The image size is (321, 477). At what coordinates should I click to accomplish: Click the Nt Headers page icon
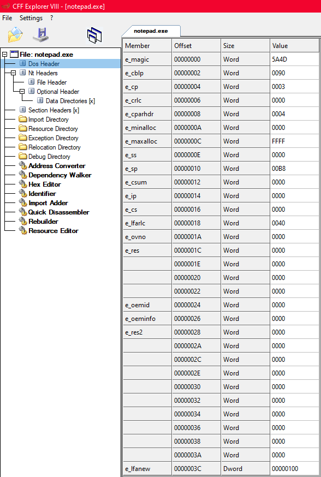click(x=22, y=73)
